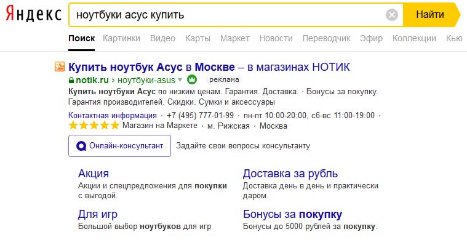Click the Магазин на Маркете text
Image resolution: width=467 pixels, height=245 pixels.
160,126
